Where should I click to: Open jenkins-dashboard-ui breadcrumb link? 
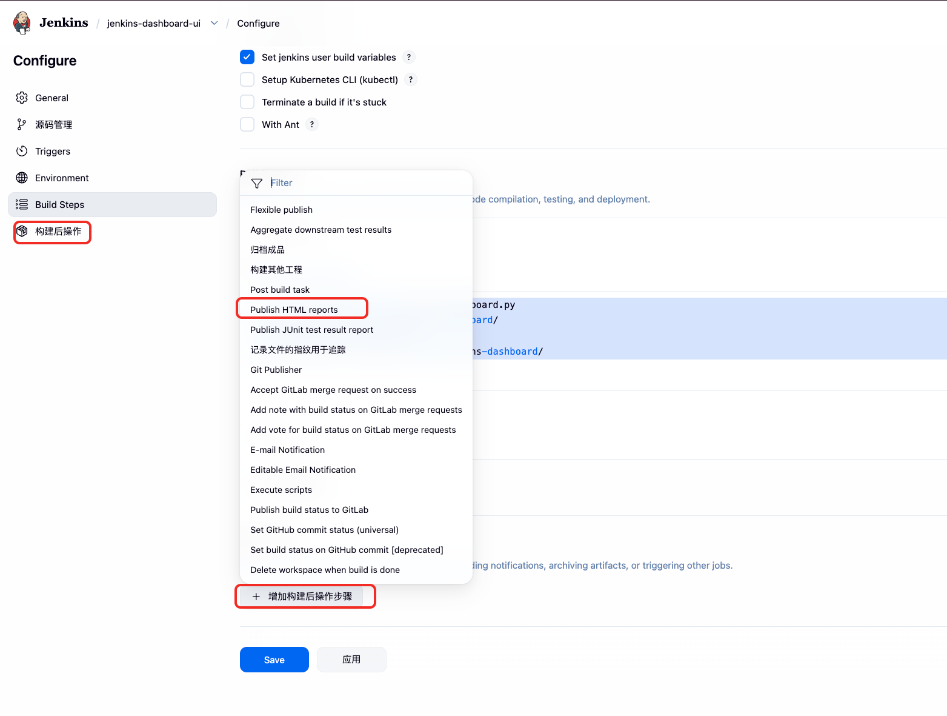(x=154, y=23)
